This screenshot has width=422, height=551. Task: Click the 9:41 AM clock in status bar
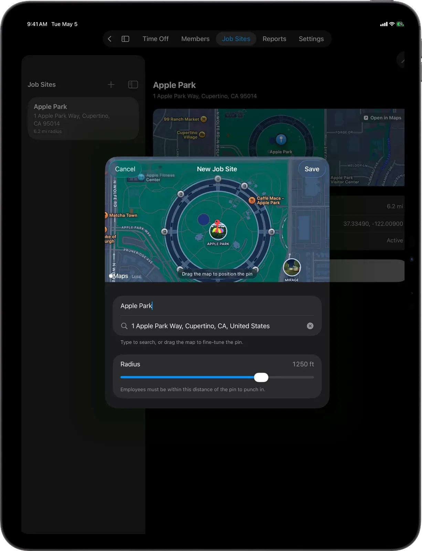[37, 24]
